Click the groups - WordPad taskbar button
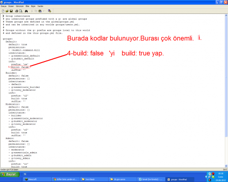This screenshot has width=228, height=182. tap(180, 180)
